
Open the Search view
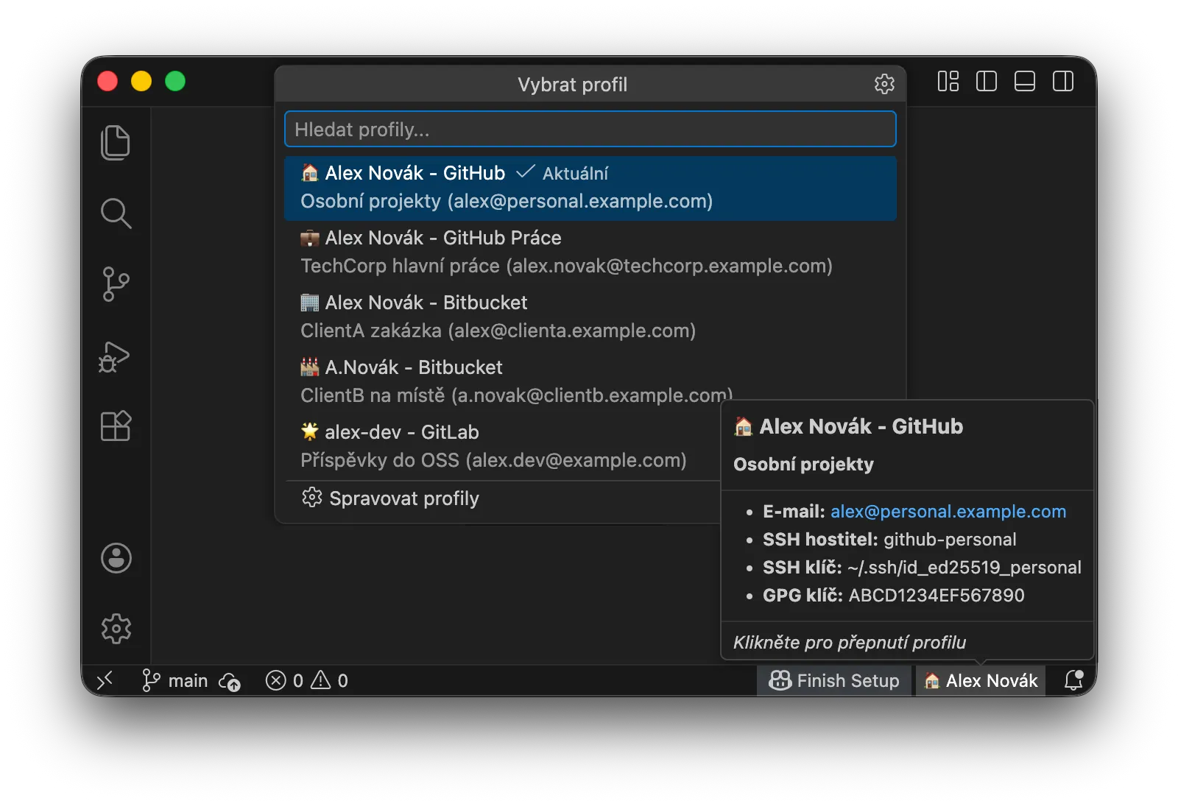coord(116,214)
